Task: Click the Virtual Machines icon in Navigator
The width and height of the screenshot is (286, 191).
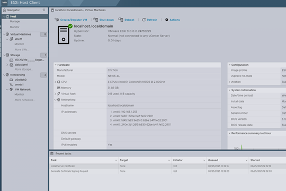Action: [7, 34]
